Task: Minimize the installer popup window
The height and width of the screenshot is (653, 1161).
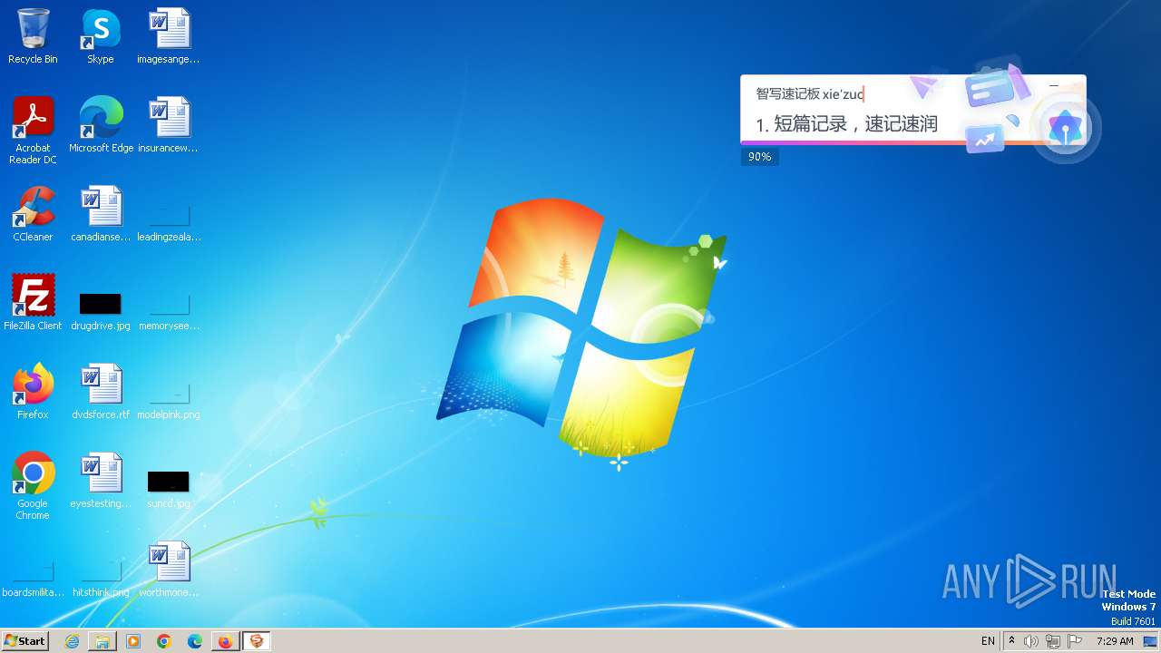Action: 1054,85
